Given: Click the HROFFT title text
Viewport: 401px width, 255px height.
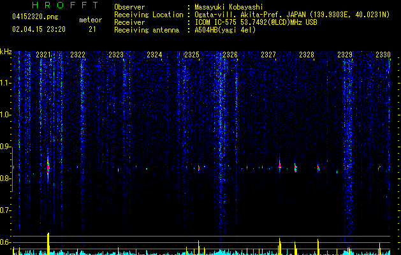Looking at the screenshot, I should pyautogui.click(x=65, y=5).
